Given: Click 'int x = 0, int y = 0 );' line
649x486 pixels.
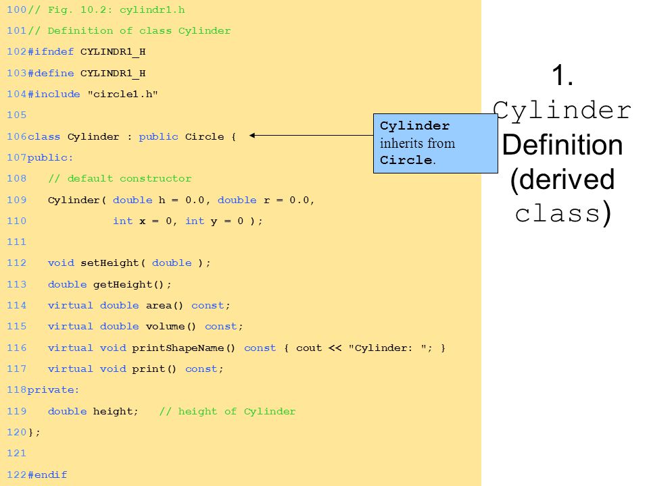Looking at the screenshot, I should (x=188, y=221).
